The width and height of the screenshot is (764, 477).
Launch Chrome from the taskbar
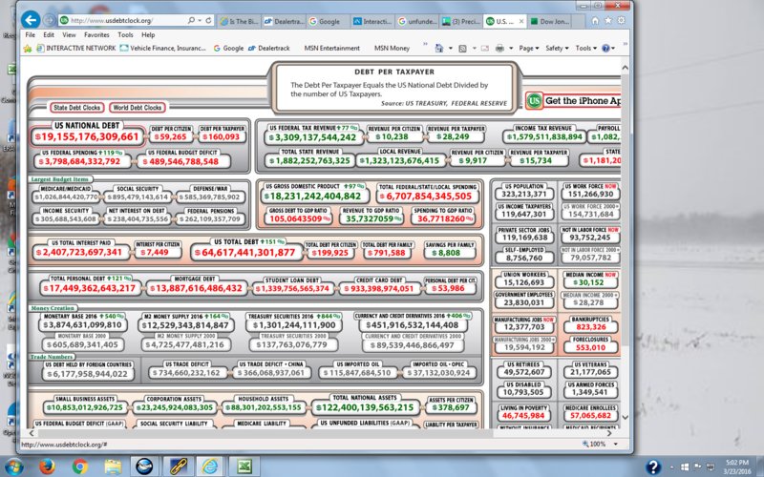(x=80, y=467)
